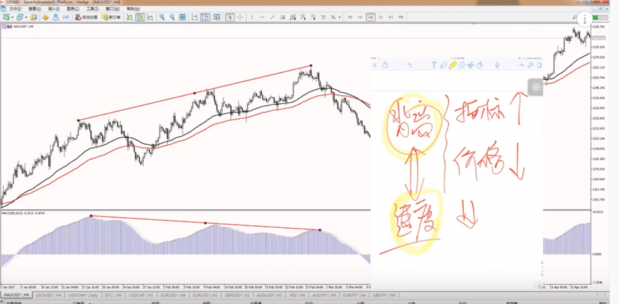Switch to GBPJPY^,H4 chart tab

pos(385,295)
